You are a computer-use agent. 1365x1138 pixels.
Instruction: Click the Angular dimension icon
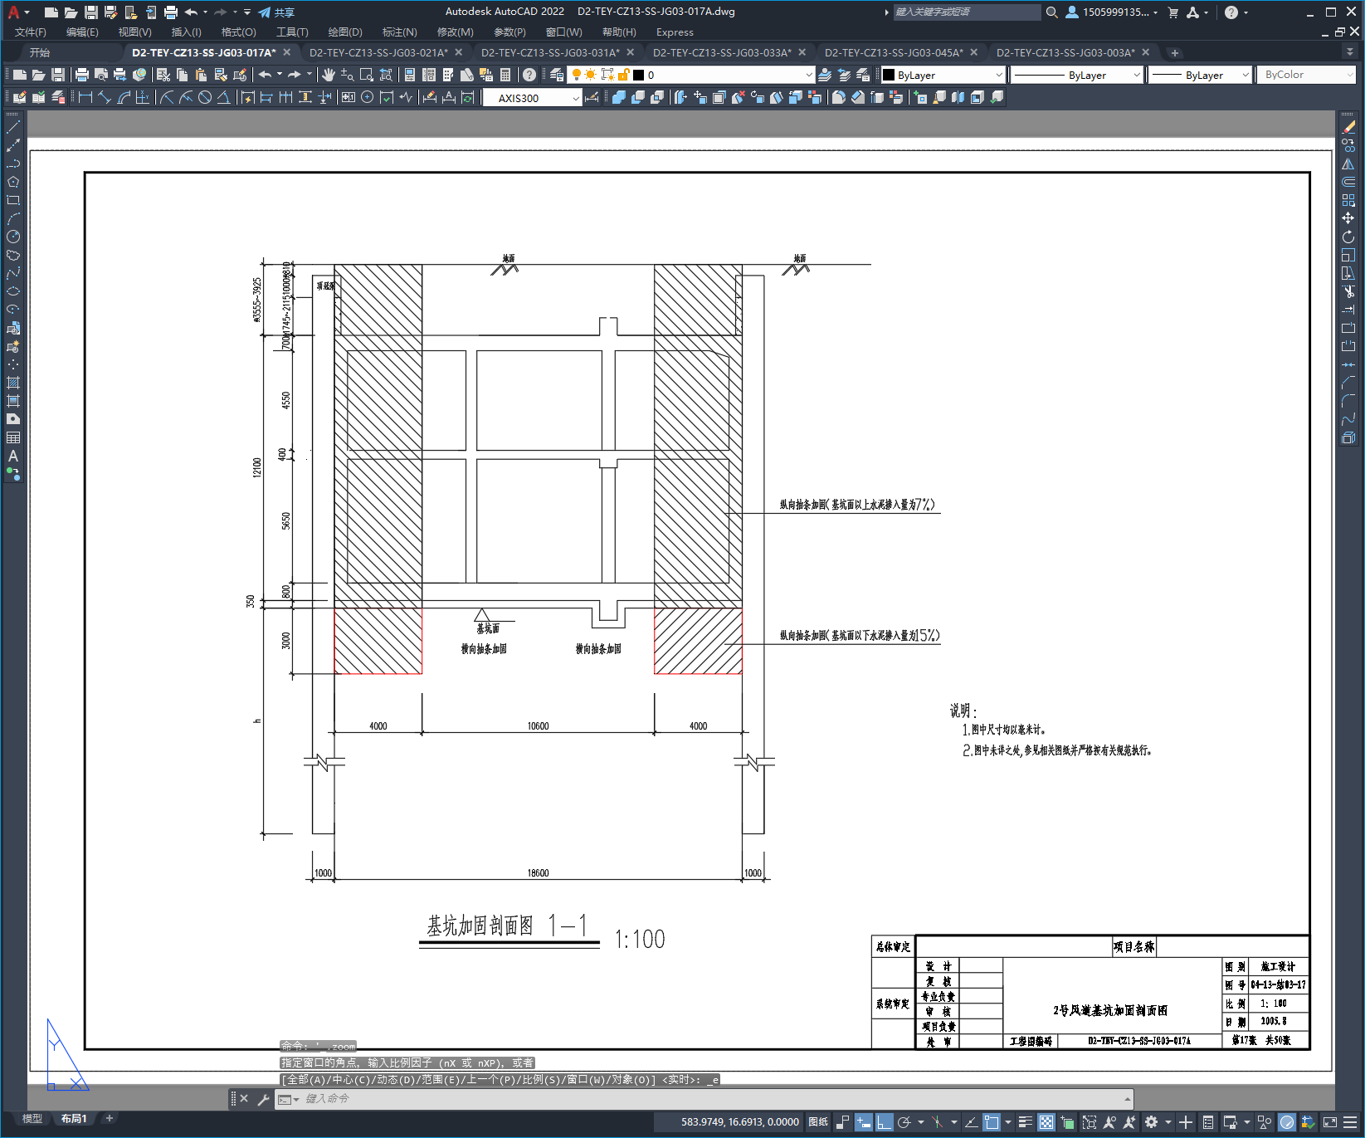click(x=224, y=97)
